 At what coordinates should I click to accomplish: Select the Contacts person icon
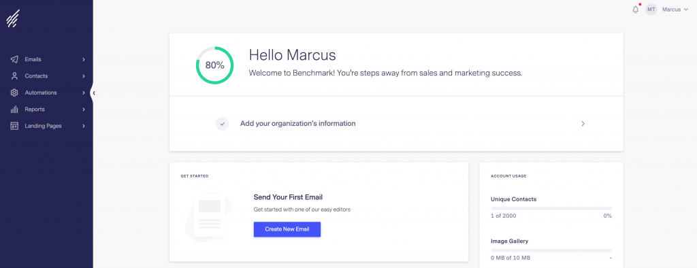click(14, 76)
